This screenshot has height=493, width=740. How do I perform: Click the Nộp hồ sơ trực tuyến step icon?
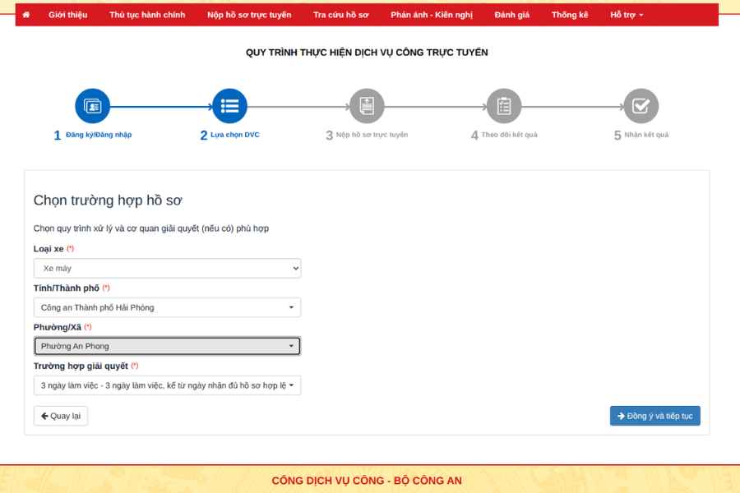click(367, 106)
